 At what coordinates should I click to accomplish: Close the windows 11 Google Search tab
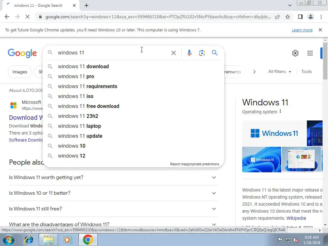point(74,5)
